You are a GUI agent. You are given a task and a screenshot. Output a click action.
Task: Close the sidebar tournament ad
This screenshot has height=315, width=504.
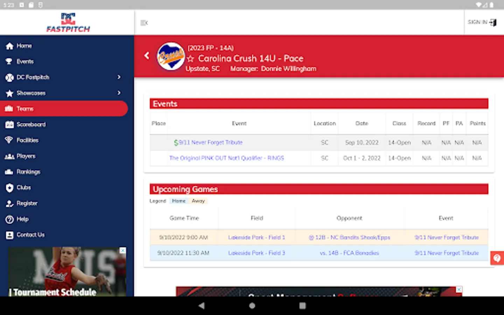tap(123, 251)
